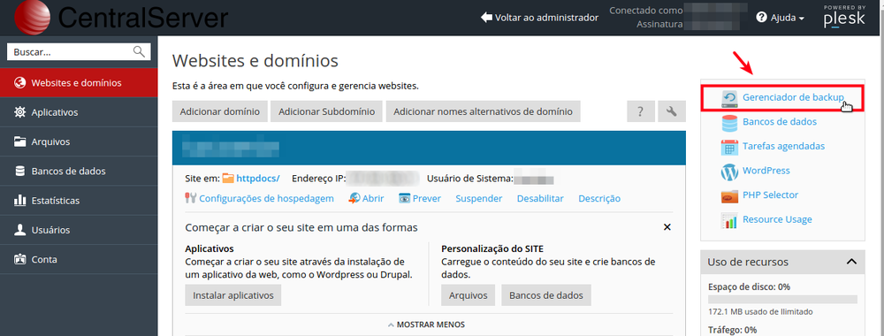Open Gerenciador de backup link
Viewport: 884px width, 336px height.
click(x=793, y=97)
